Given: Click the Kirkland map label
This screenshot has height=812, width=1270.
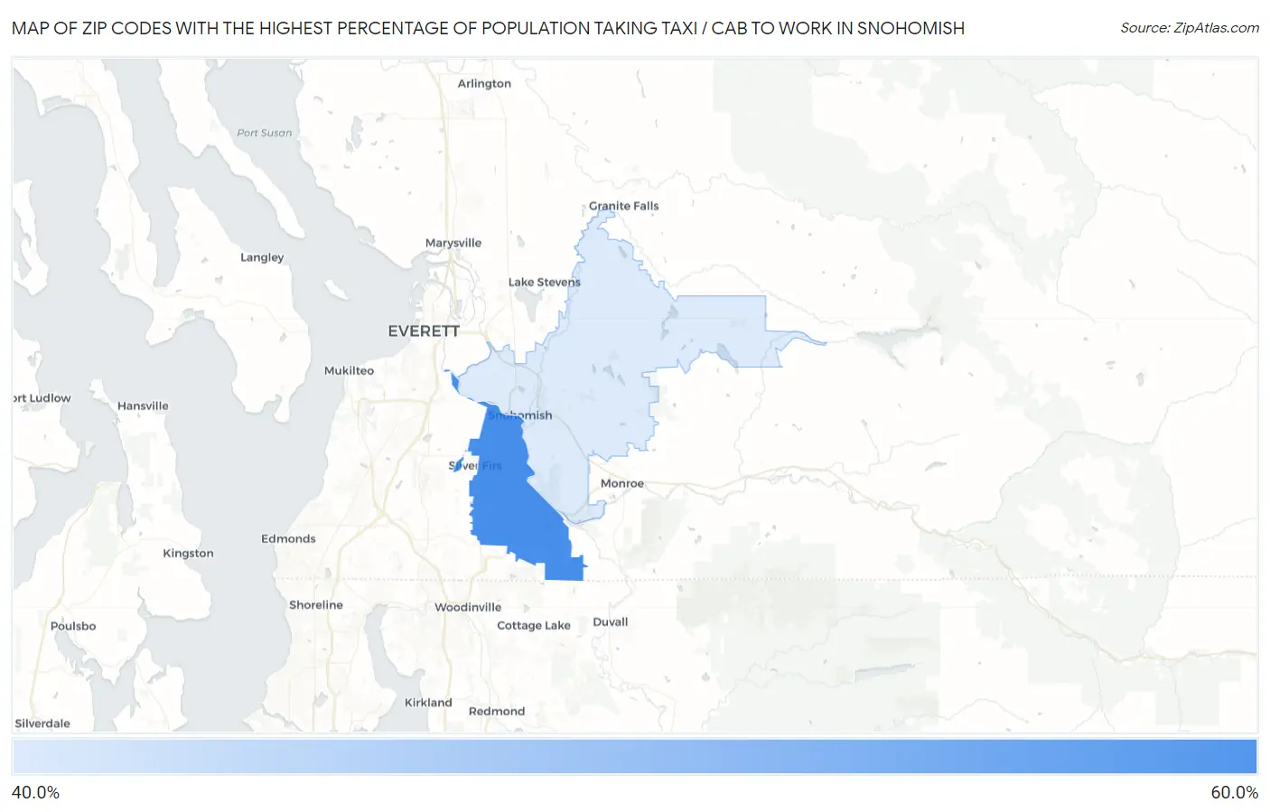Looking at the screenshot, I should point(428,703).
